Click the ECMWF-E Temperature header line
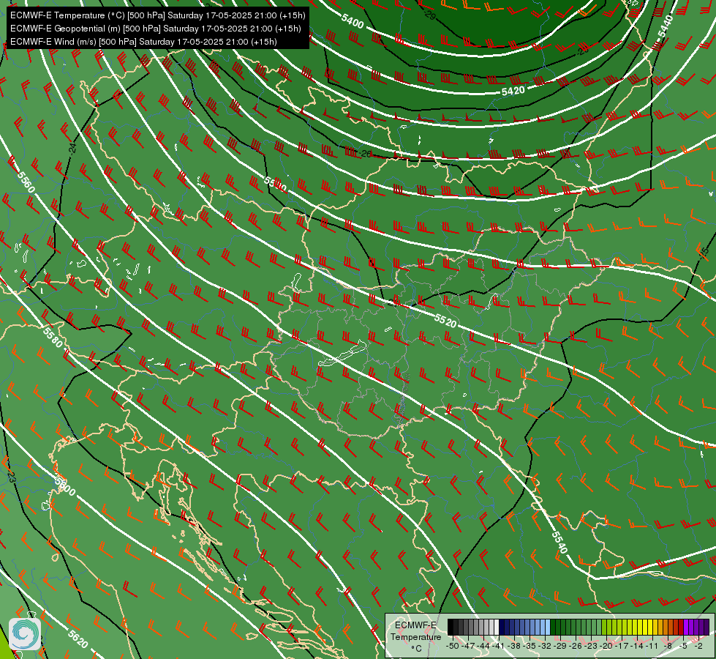716x659 pixels. 157,15
